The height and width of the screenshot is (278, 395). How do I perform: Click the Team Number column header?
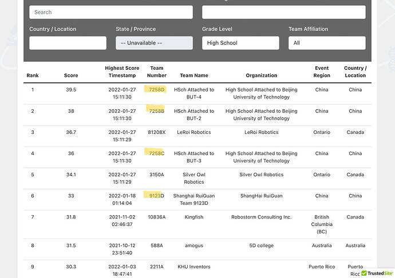point(157,72)
